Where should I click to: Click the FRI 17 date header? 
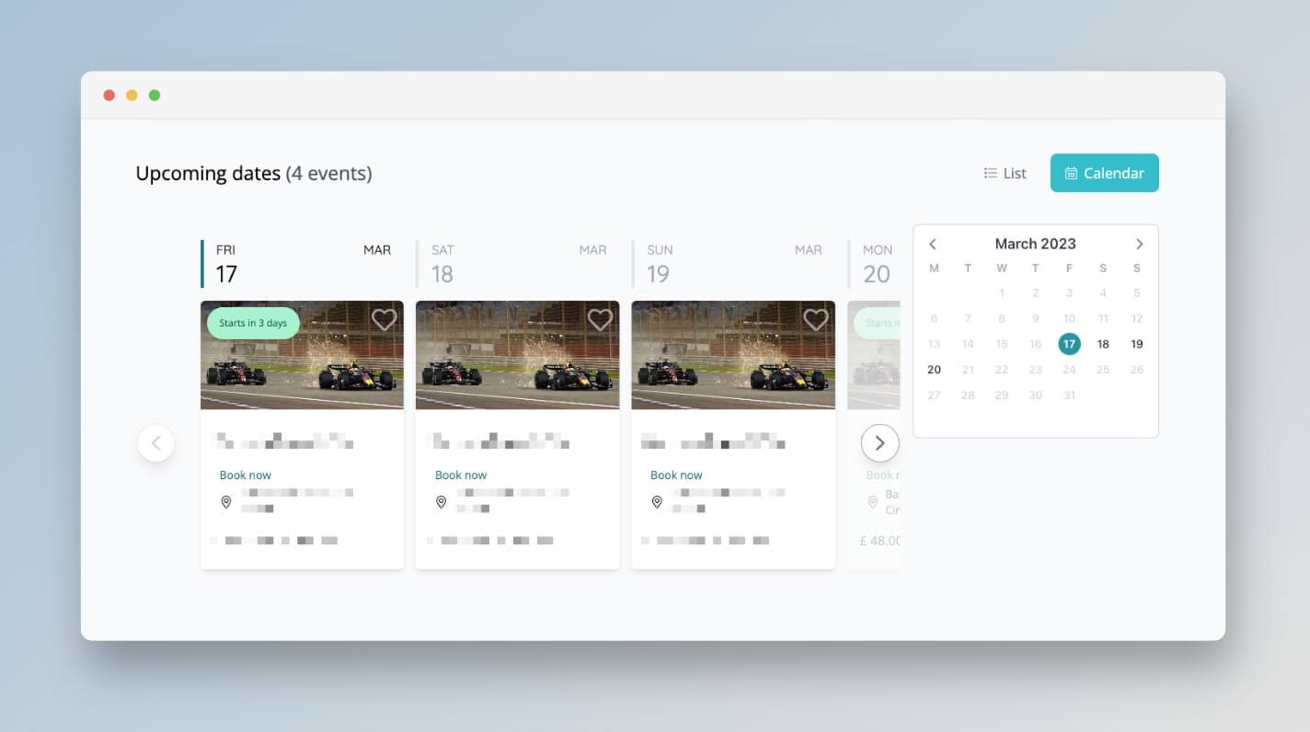coord(302,263)
